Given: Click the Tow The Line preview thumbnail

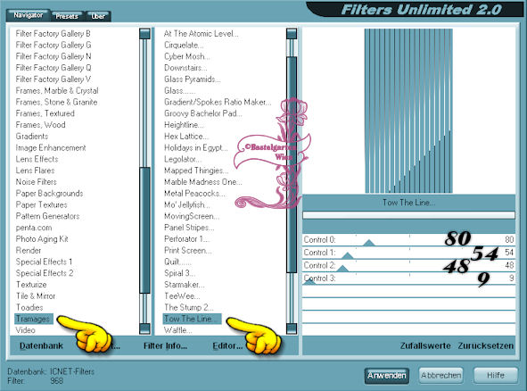Looking at the screenshot, I should coord(408,111).
